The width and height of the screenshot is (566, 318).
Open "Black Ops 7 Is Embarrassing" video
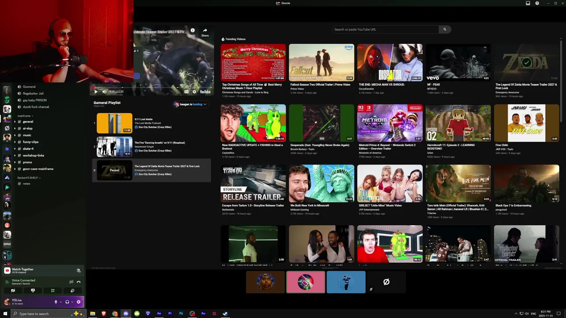point(526,183)
